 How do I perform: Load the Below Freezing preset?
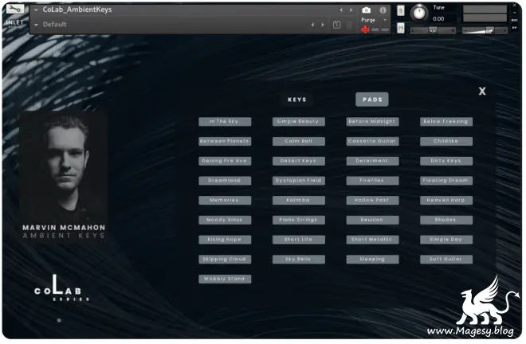click(446, 121)
